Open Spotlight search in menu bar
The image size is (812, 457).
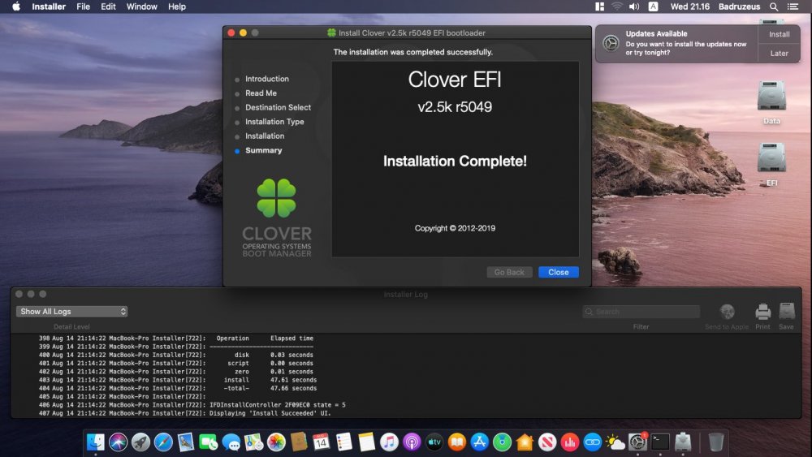(x=774, y=6)
